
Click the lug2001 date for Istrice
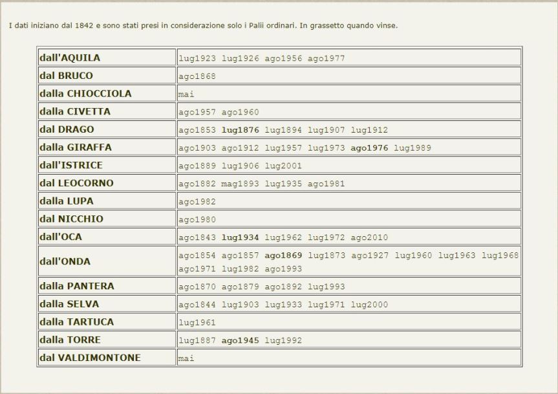(x=283, y=166)
